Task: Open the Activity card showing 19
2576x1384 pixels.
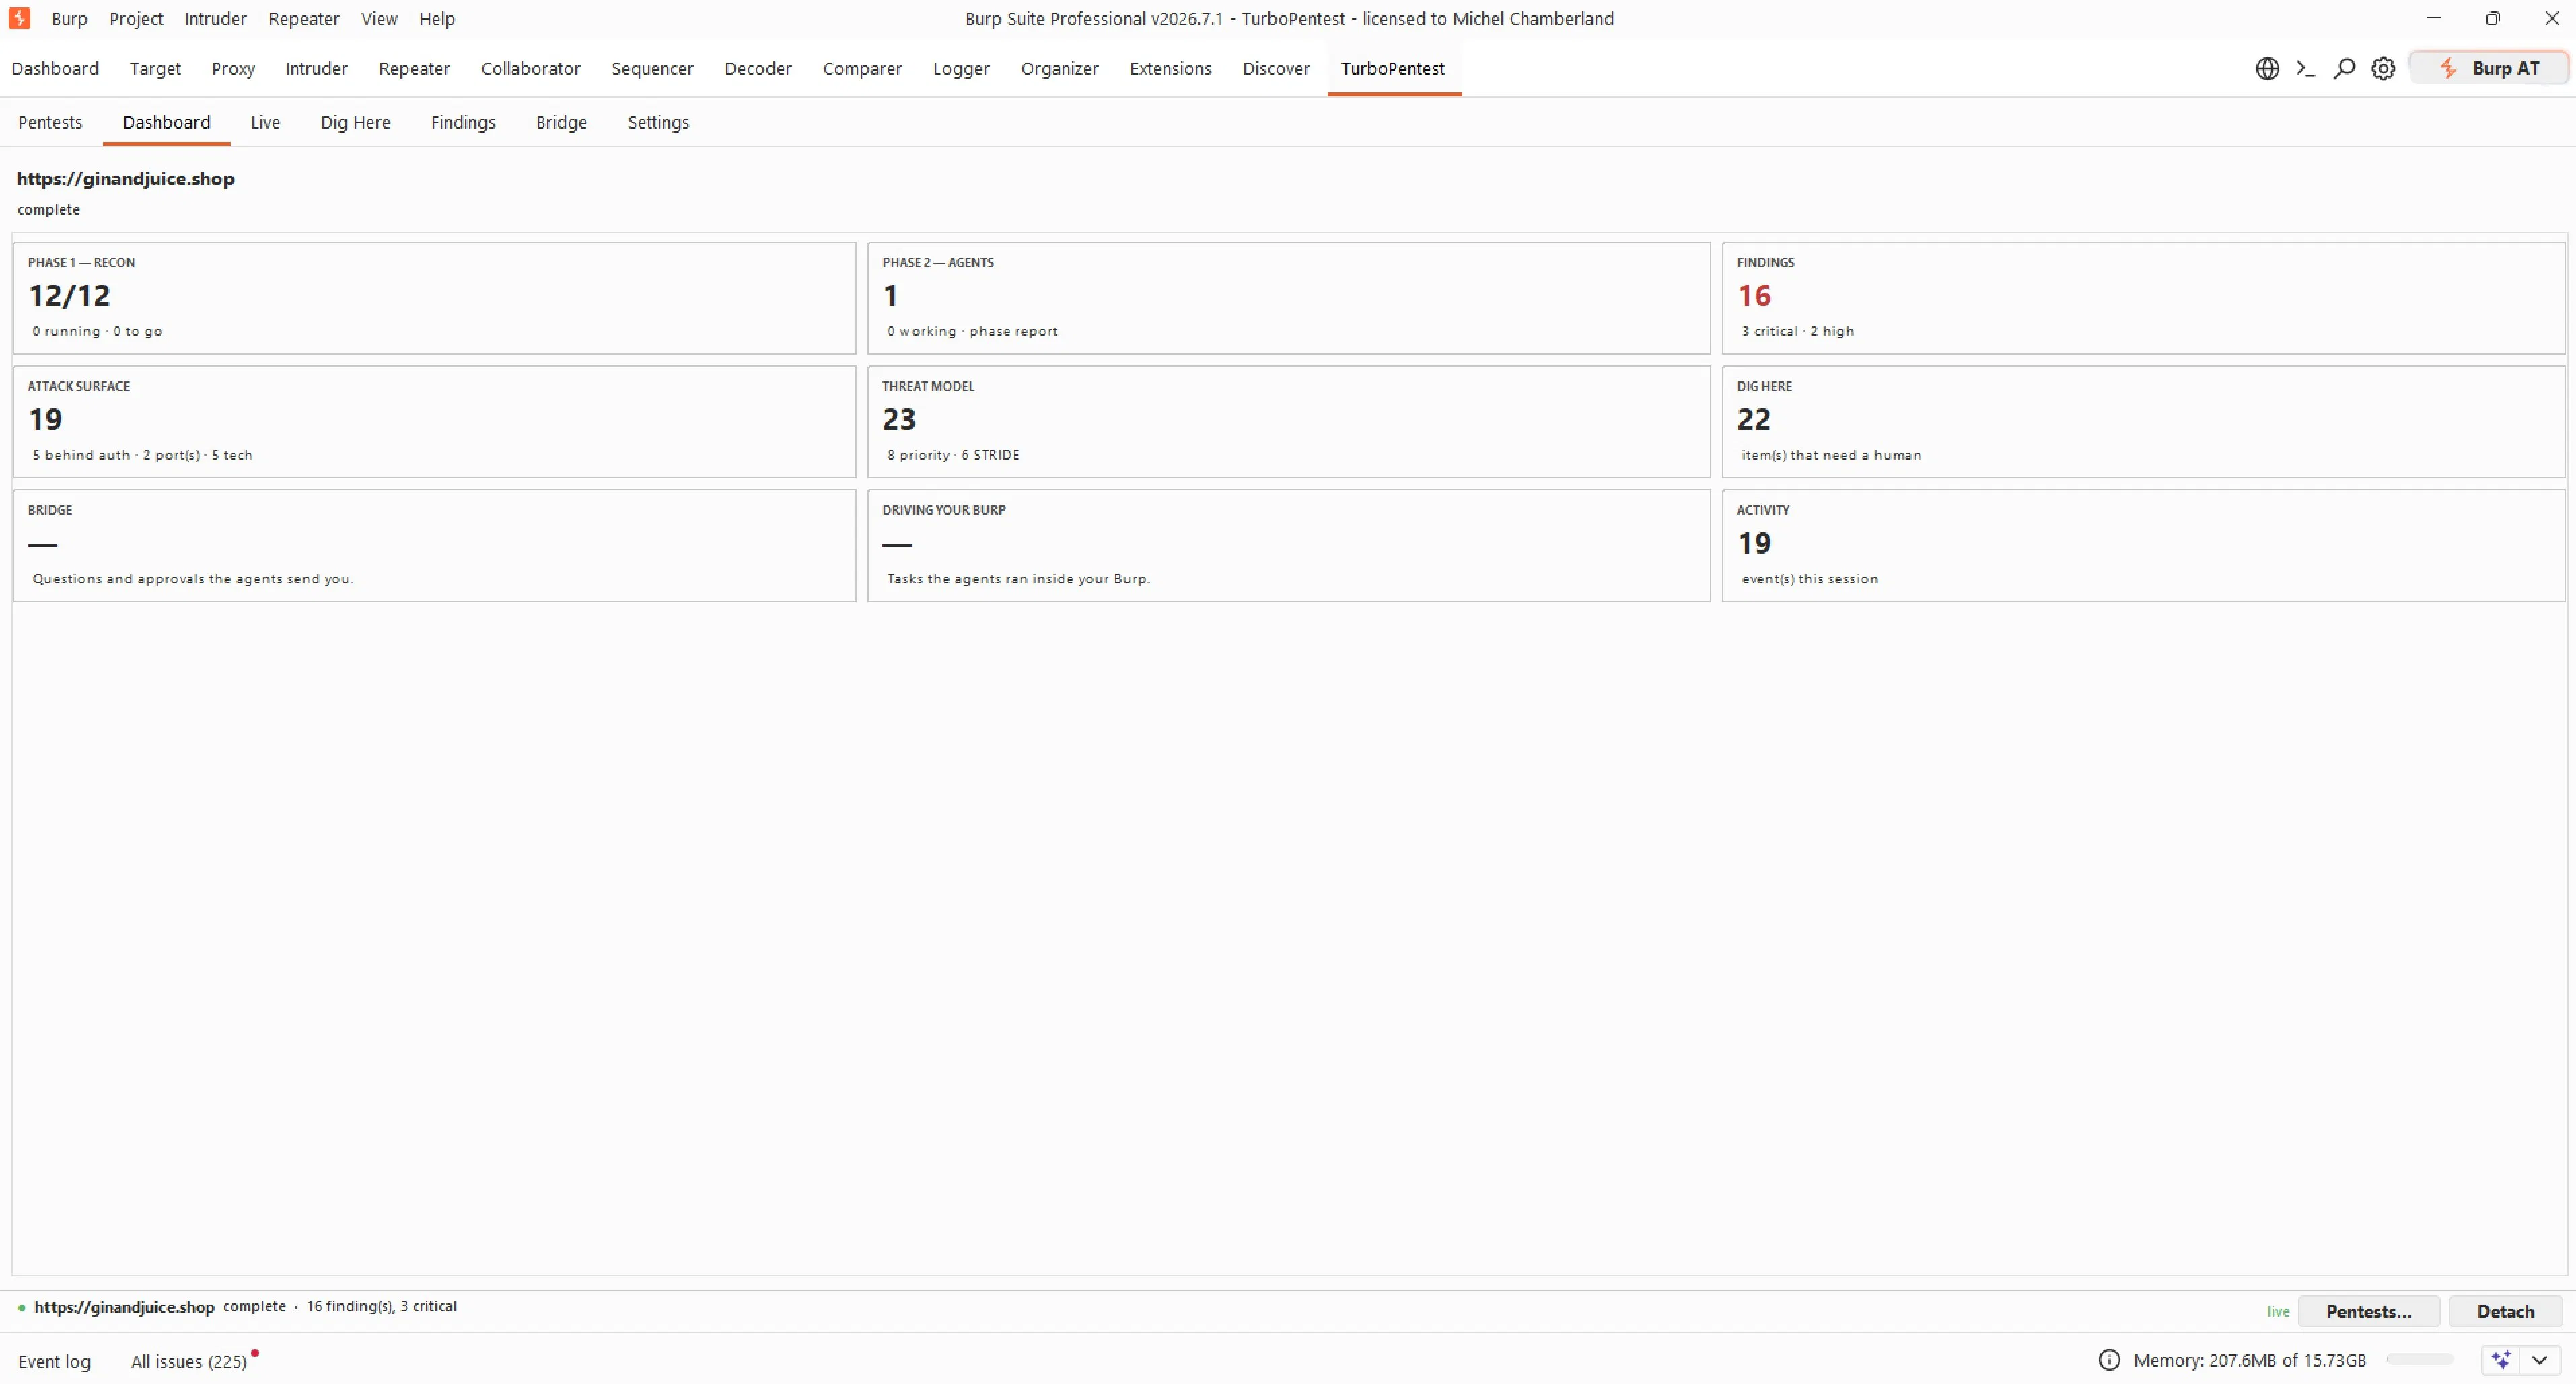Action: coord(2143,545)
